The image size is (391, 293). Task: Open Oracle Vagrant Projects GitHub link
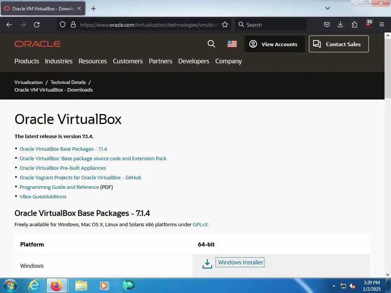click(80, 178)
